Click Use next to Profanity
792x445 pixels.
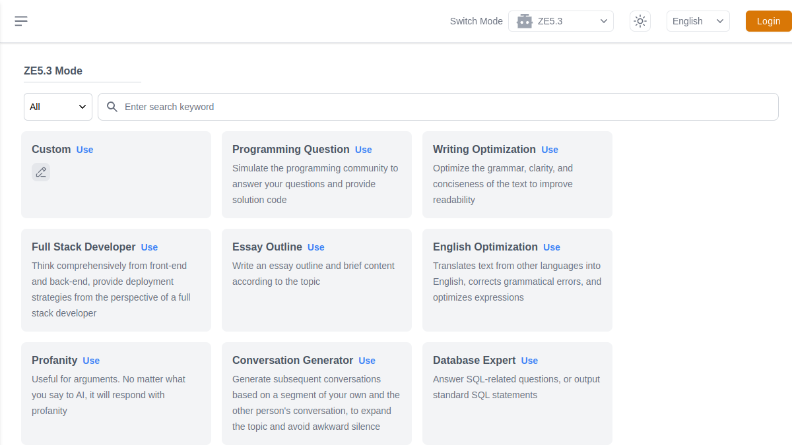pyautogui.click(x=91, y=361)
